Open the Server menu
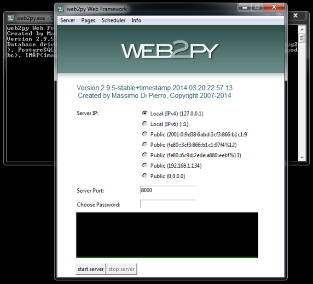 pos(68,20)
